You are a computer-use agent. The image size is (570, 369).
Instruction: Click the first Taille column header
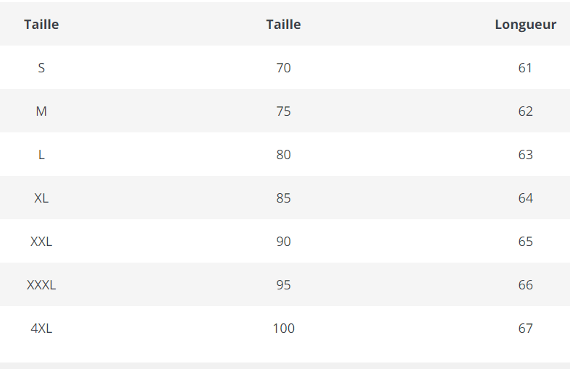pos(41,25)
